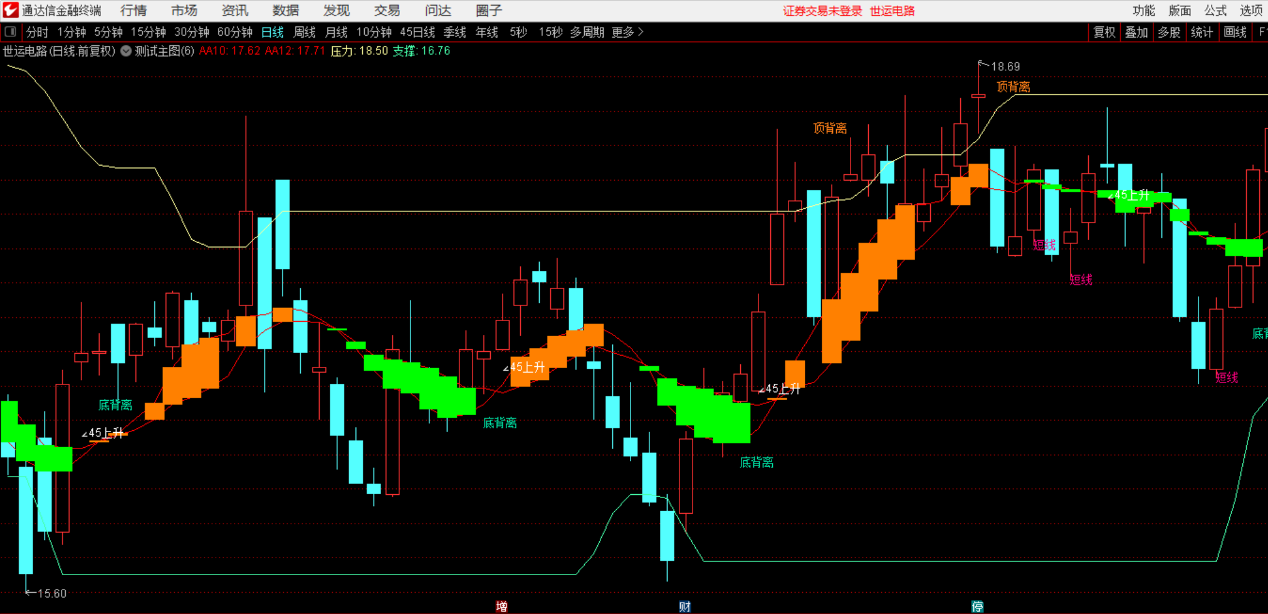Click the 增 event marker on bottom axis
The width and height of the screenshot is (1268, 614).
[501, 606]
